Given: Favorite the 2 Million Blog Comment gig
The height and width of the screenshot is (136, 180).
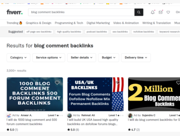Looking at the screenshot, I should pyautogui.click(x=178, y=83).
